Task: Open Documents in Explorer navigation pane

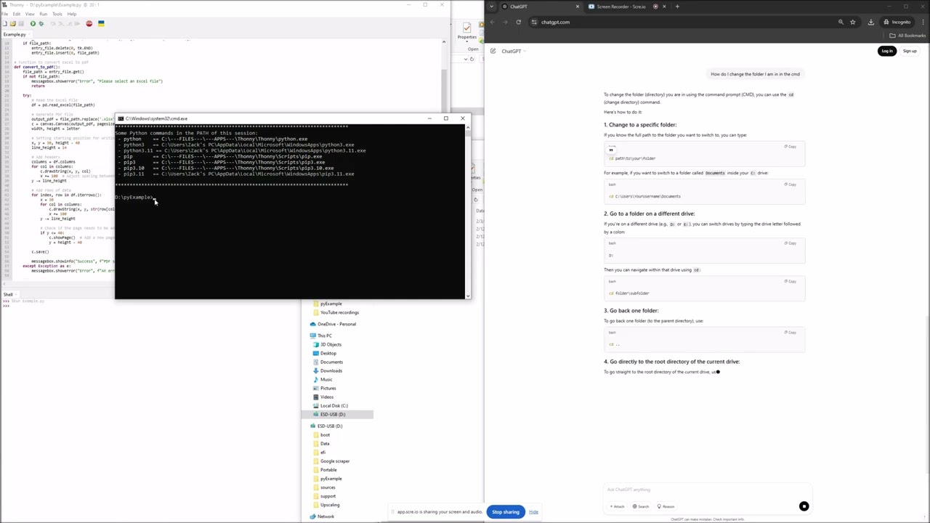Action: coord(328,362)
